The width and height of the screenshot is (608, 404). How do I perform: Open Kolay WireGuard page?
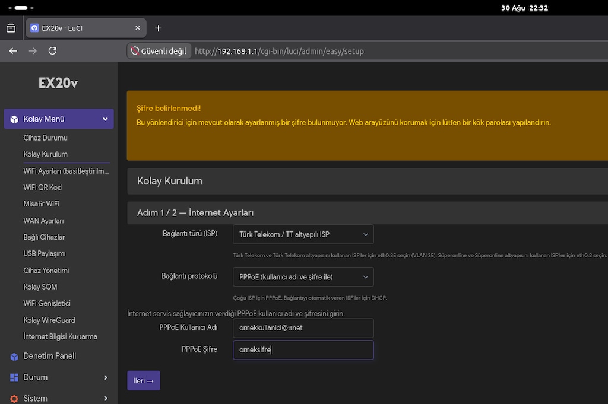point(50,320)
